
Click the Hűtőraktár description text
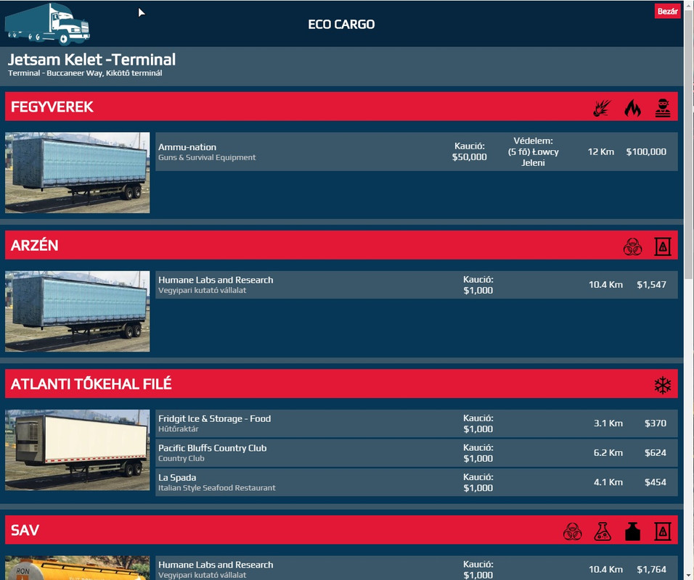[x=179, y=428]
